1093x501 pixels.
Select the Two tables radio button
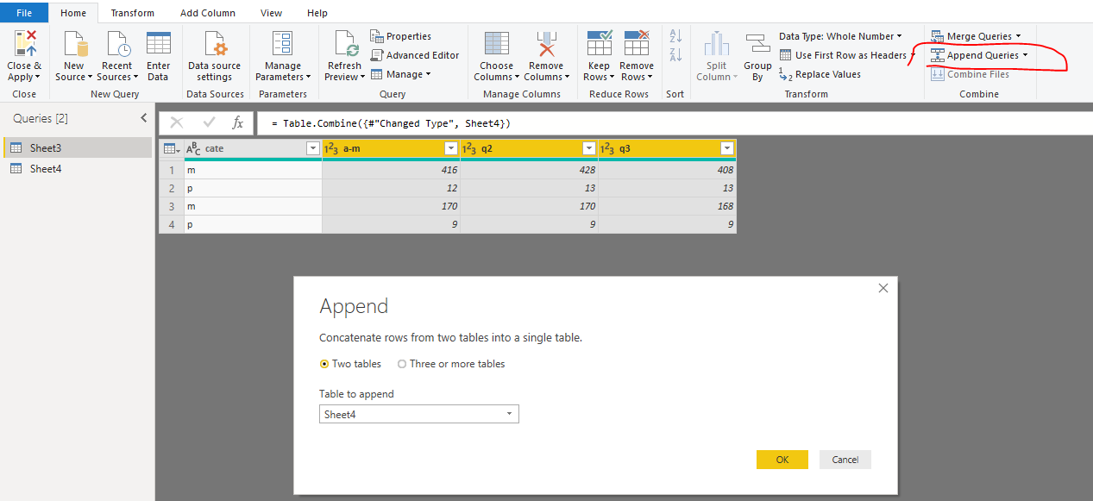(x=324, y=364)
